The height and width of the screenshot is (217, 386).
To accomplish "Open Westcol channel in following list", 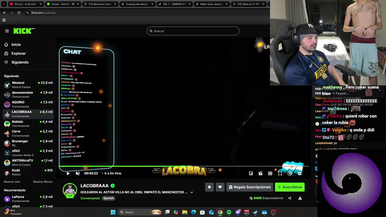I will tap(28, 85).
